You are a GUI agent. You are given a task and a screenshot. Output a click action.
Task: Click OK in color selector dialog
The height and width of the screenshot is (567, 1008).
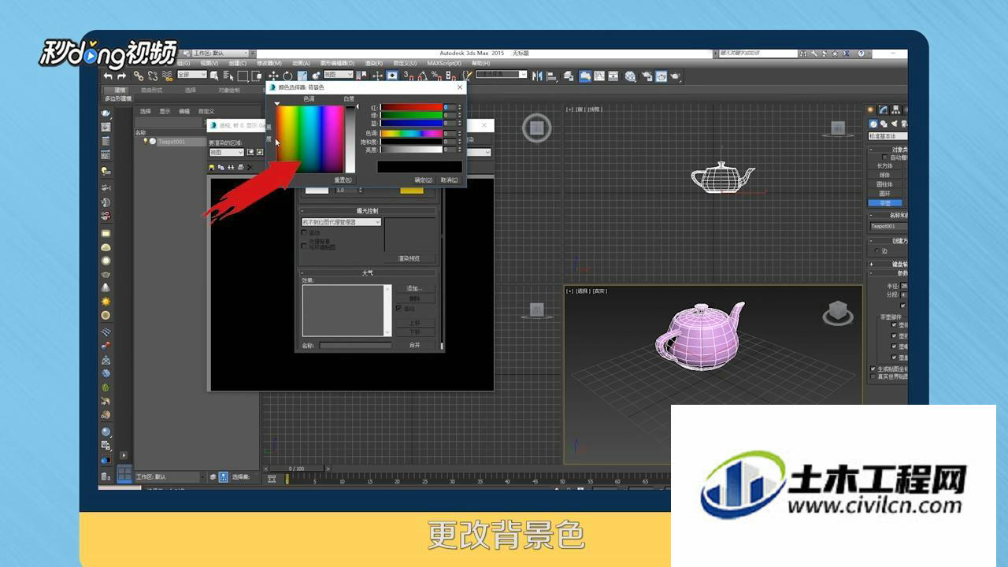[x=425, y=180]
